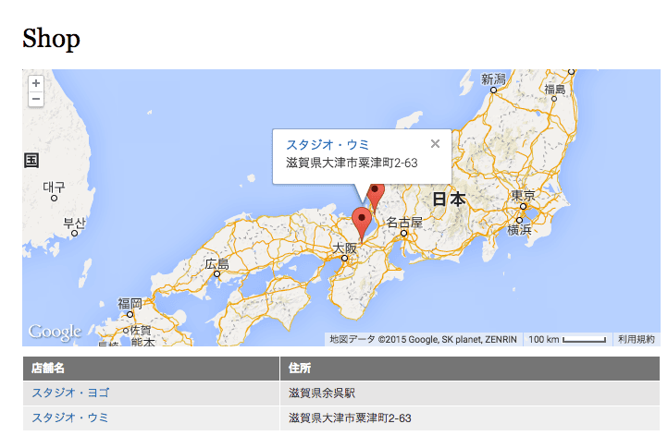Viewport: 668px width, 448px height.
Task: Click the popup address 滋賀県大津市粟津町2-63
Action: [x=352, y=163]
